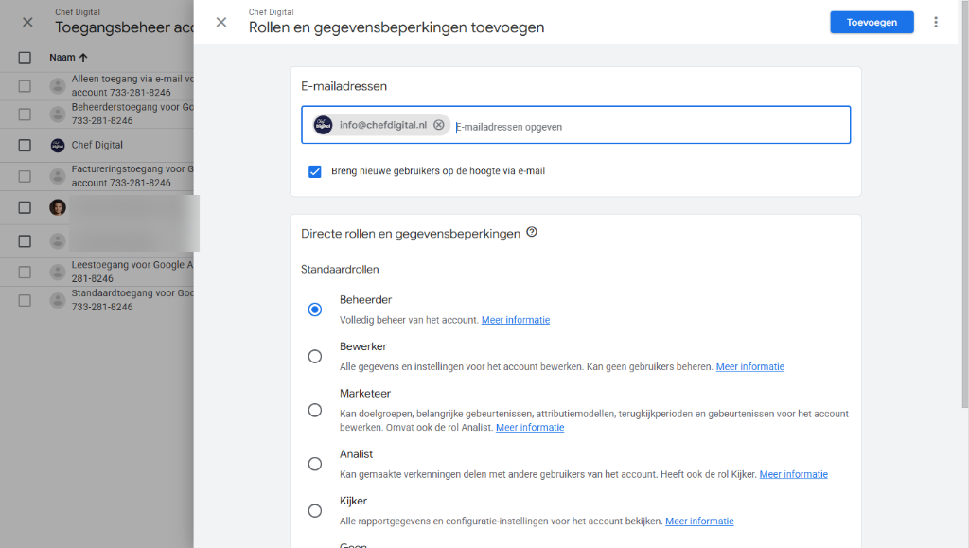Select the Bewerker role
The width and height of the screenshot is (969, 548).
314,356
